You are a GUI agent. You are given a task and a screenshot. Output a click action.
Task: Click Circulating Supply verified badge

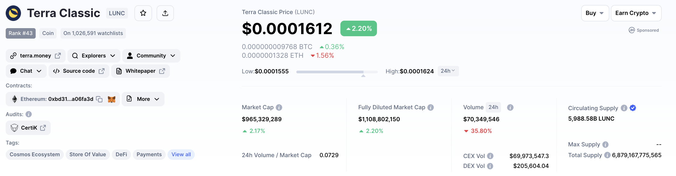(633, 108)
